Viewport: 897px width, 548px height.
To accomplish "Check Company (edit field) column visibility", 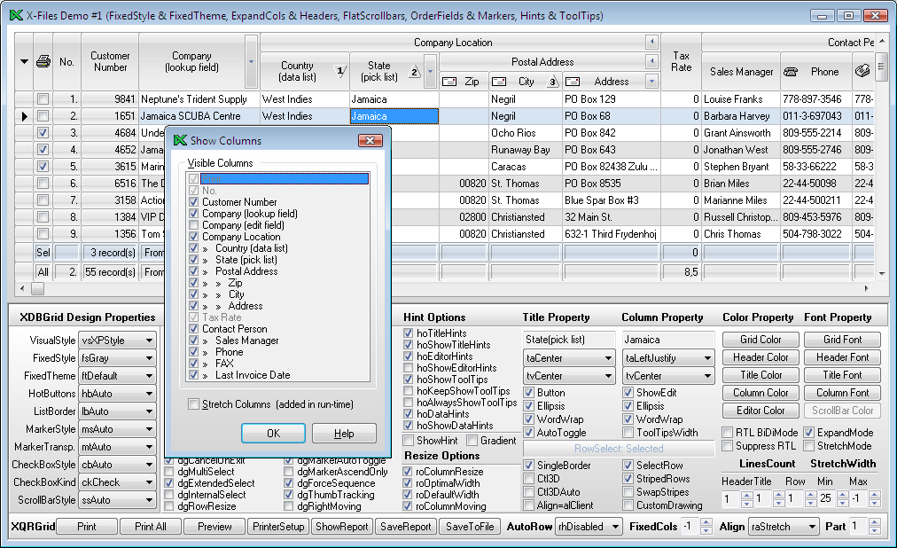I will (x=194, y=225).
